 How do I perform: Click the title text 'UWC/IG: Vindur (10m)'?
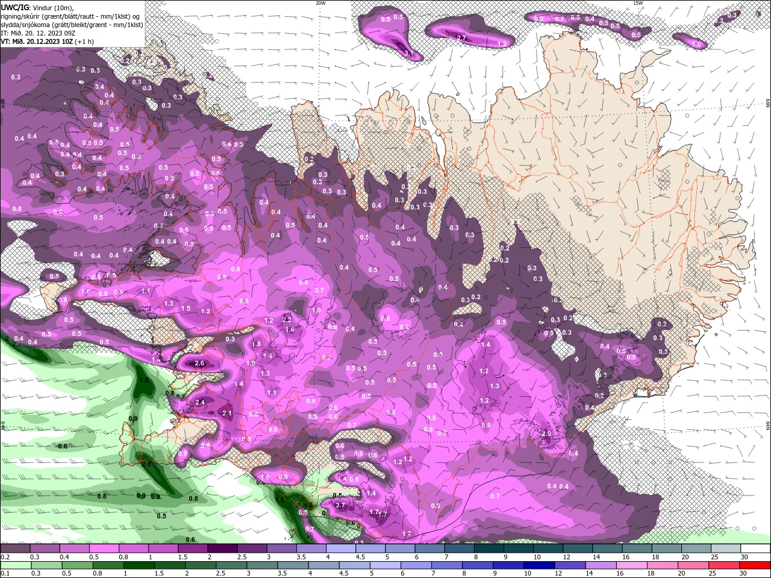click(37, 7)
